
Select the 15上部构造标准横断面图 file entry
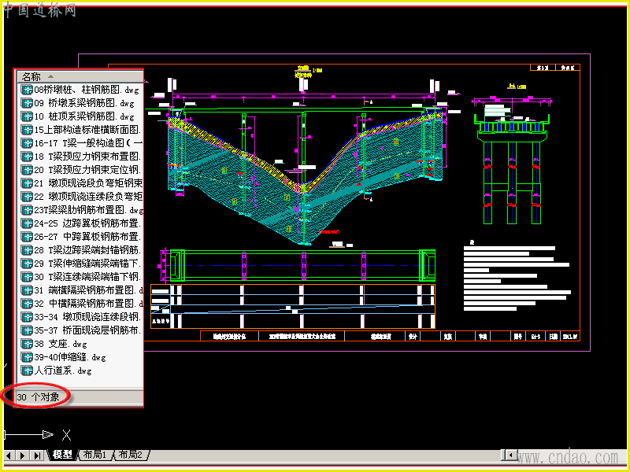83,130
